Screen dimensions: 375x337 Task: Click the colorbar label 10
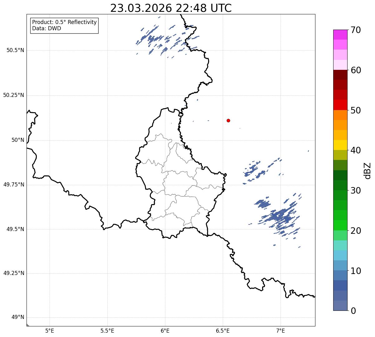click(356, 271)
